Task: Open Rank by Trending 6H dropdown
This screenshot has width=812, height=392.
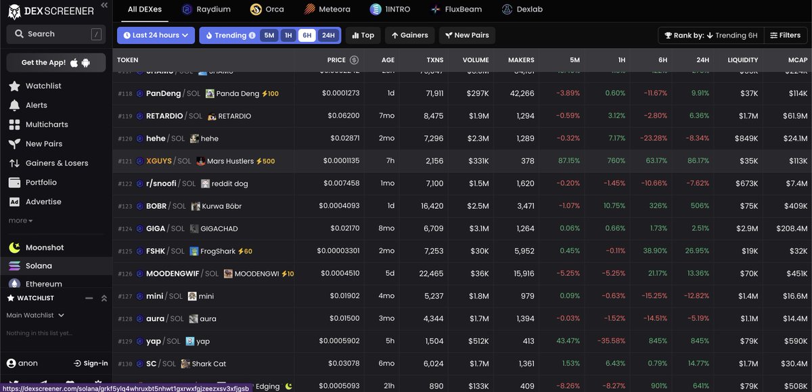Action: point(710,35)
